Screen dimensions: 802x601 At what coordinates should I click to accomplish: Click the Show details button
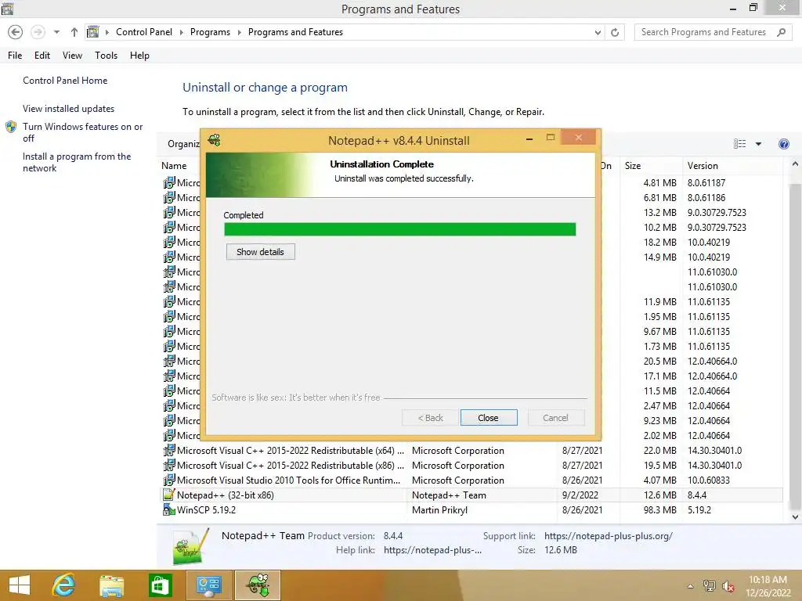260,251
